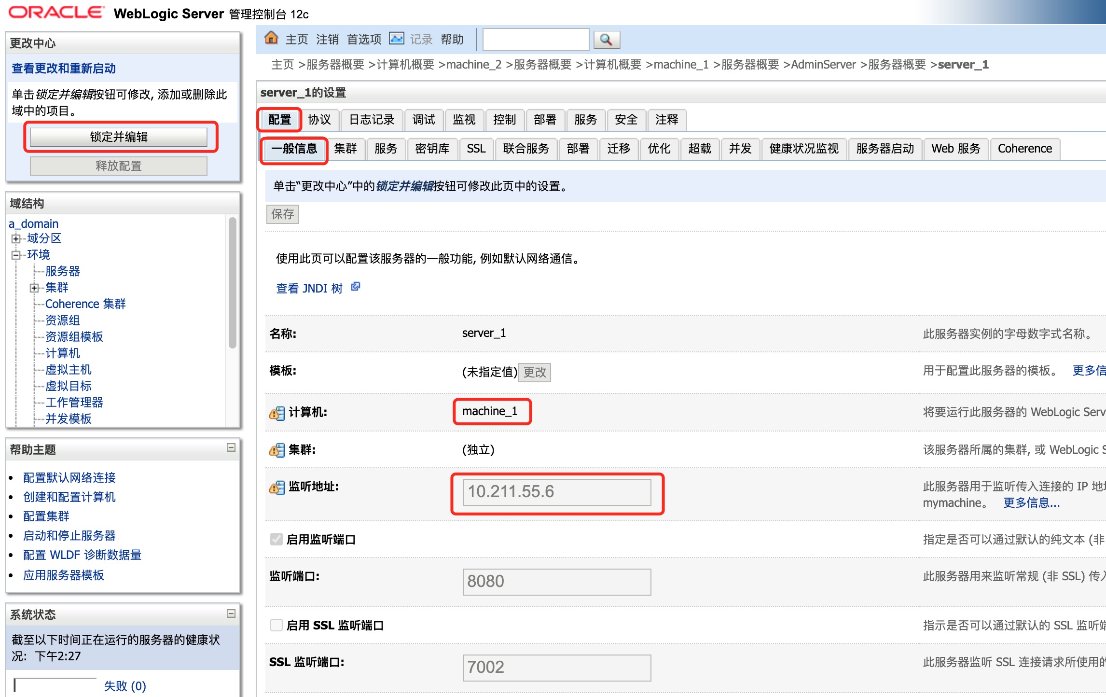This screenshot has height=697, width=1106.
Task: Click 首选项 in the toolbar
Action: (x=364, y=40)
